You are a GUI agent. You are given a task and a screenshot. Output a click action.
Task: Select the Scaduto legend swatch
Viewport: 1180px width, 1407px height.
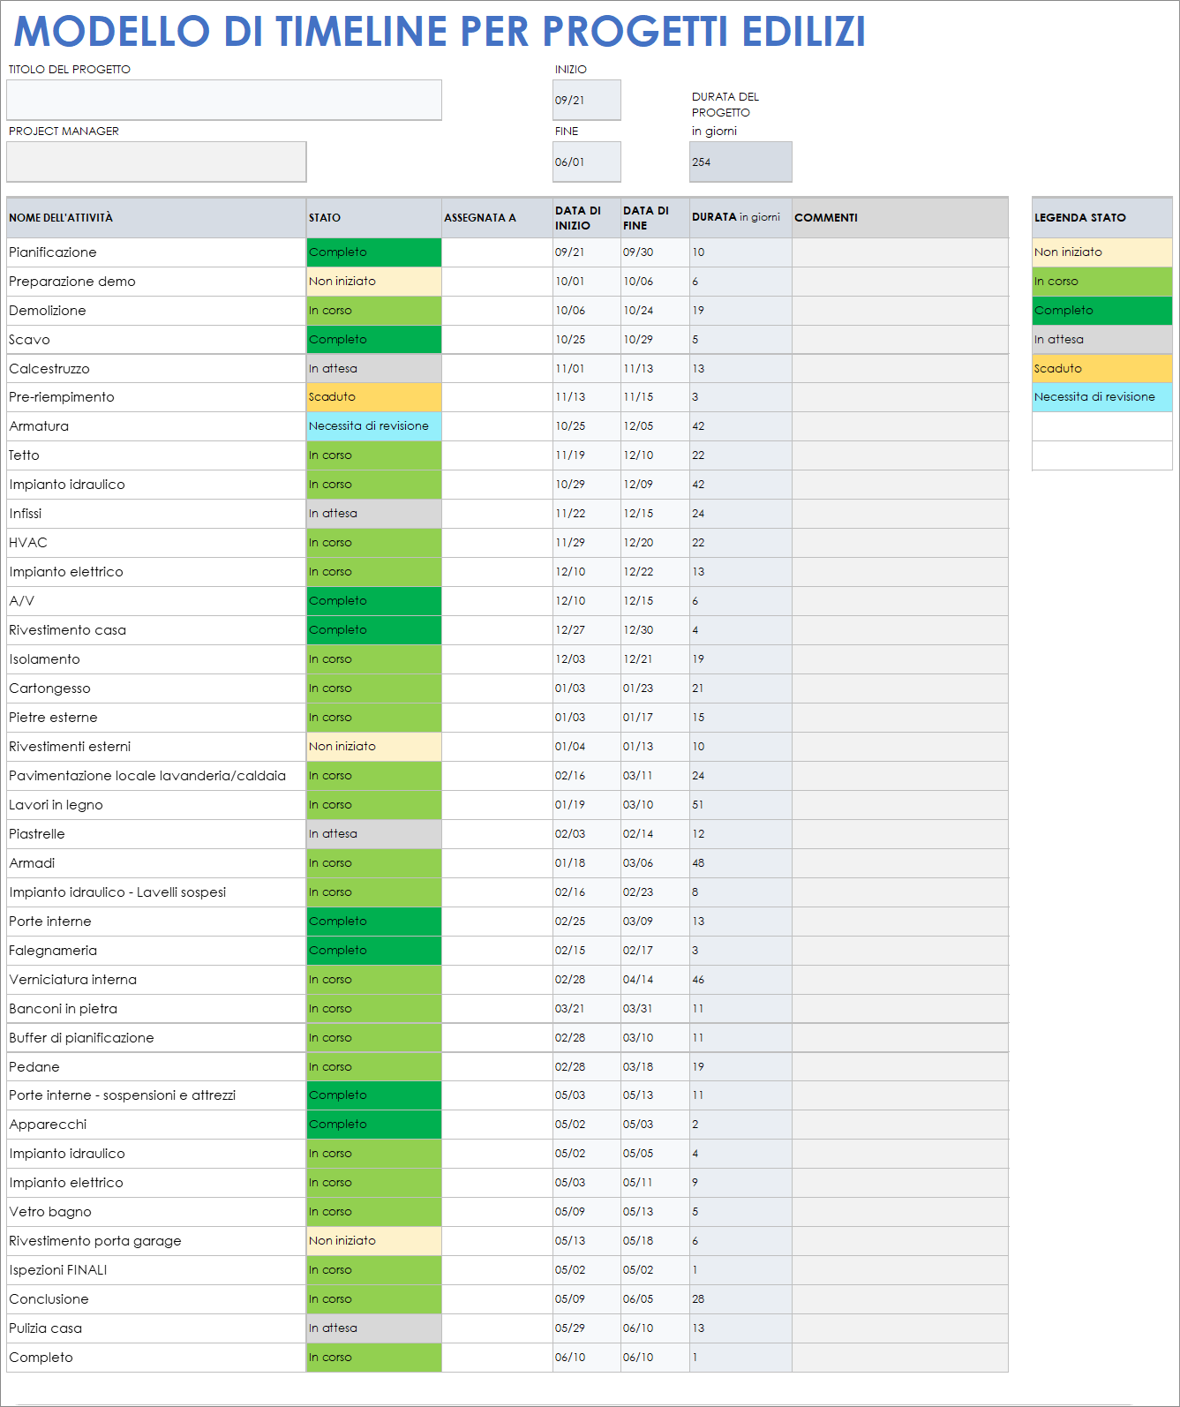pos(1102,369)
